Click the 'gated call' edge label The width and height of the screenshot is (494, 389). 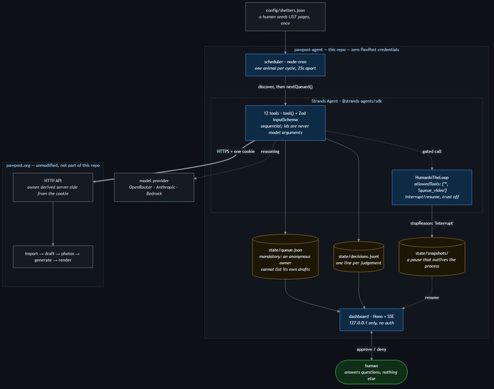click(432, 151)
